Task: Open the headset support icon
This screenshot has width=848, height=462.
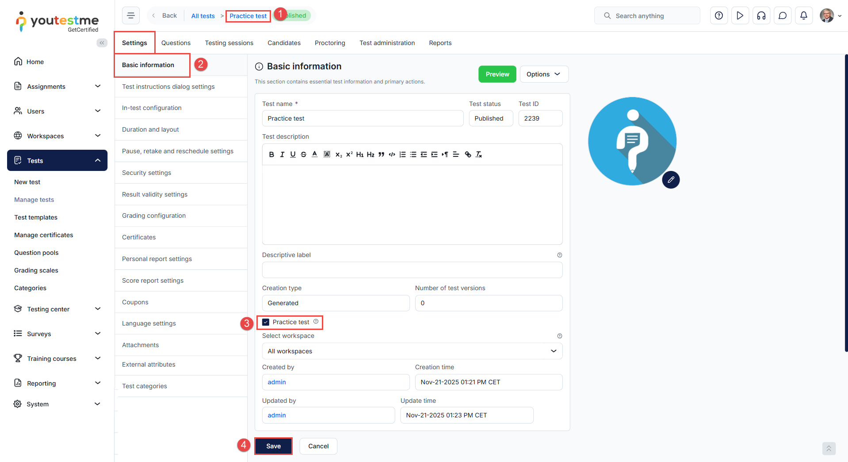Action: pyautogui.click(x=761, y=16)
